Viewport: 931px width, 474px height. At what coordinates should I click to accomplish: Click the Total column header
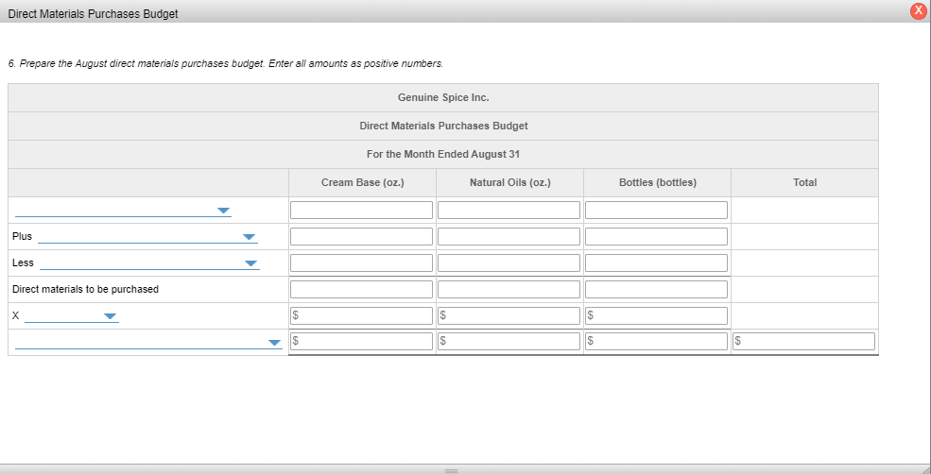coord(804,183)
